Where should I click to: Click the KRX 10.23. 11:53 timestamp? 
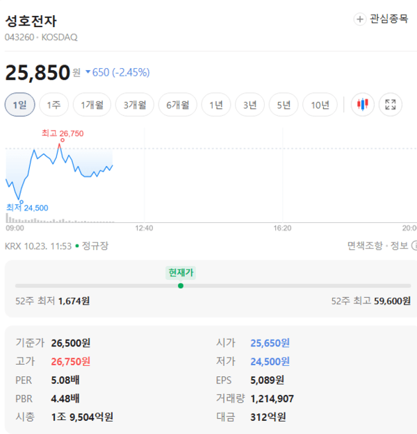tap(38, 246)
